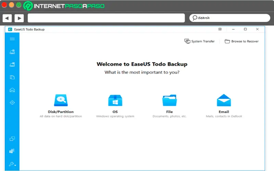
Task: Click "Documents, photos, etc." text
Action: (x=170, y=116)
